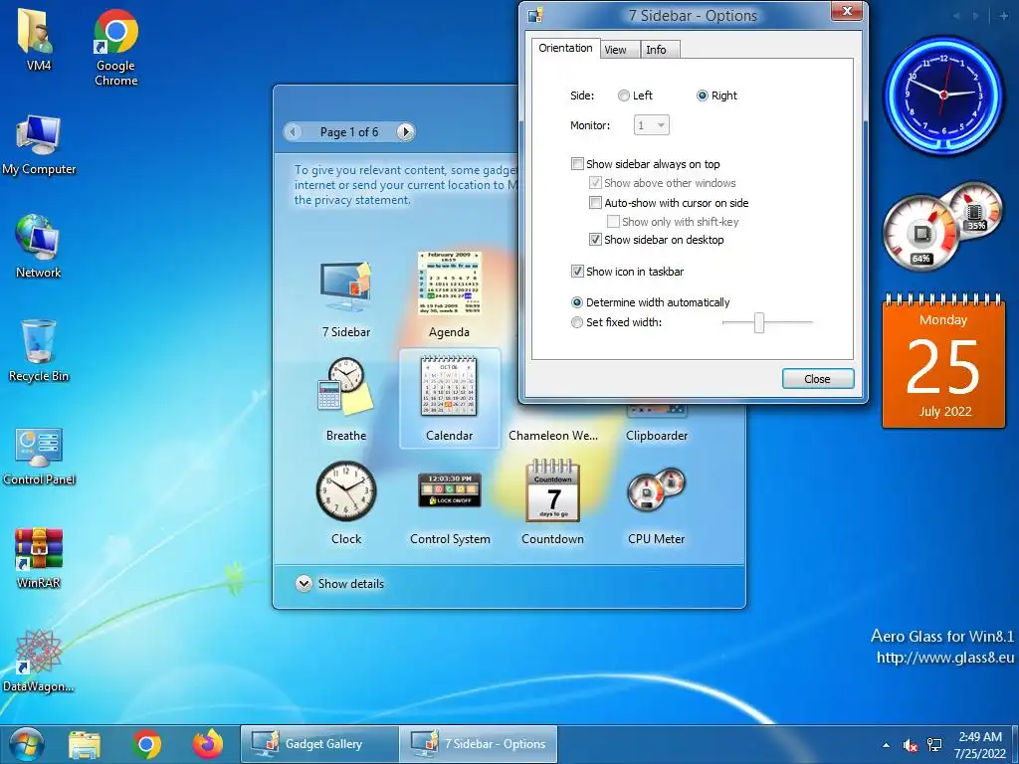This screenshot has height=764, width=1019.
Task: Click the fixed width slider handle
Action: pos(758,322)
